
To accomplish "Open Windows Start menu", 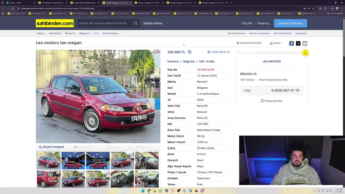I will pos(143,191).
